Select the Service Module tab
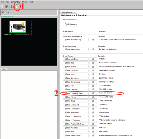Screen dimensions: 143x139 (x=68, y=12)
